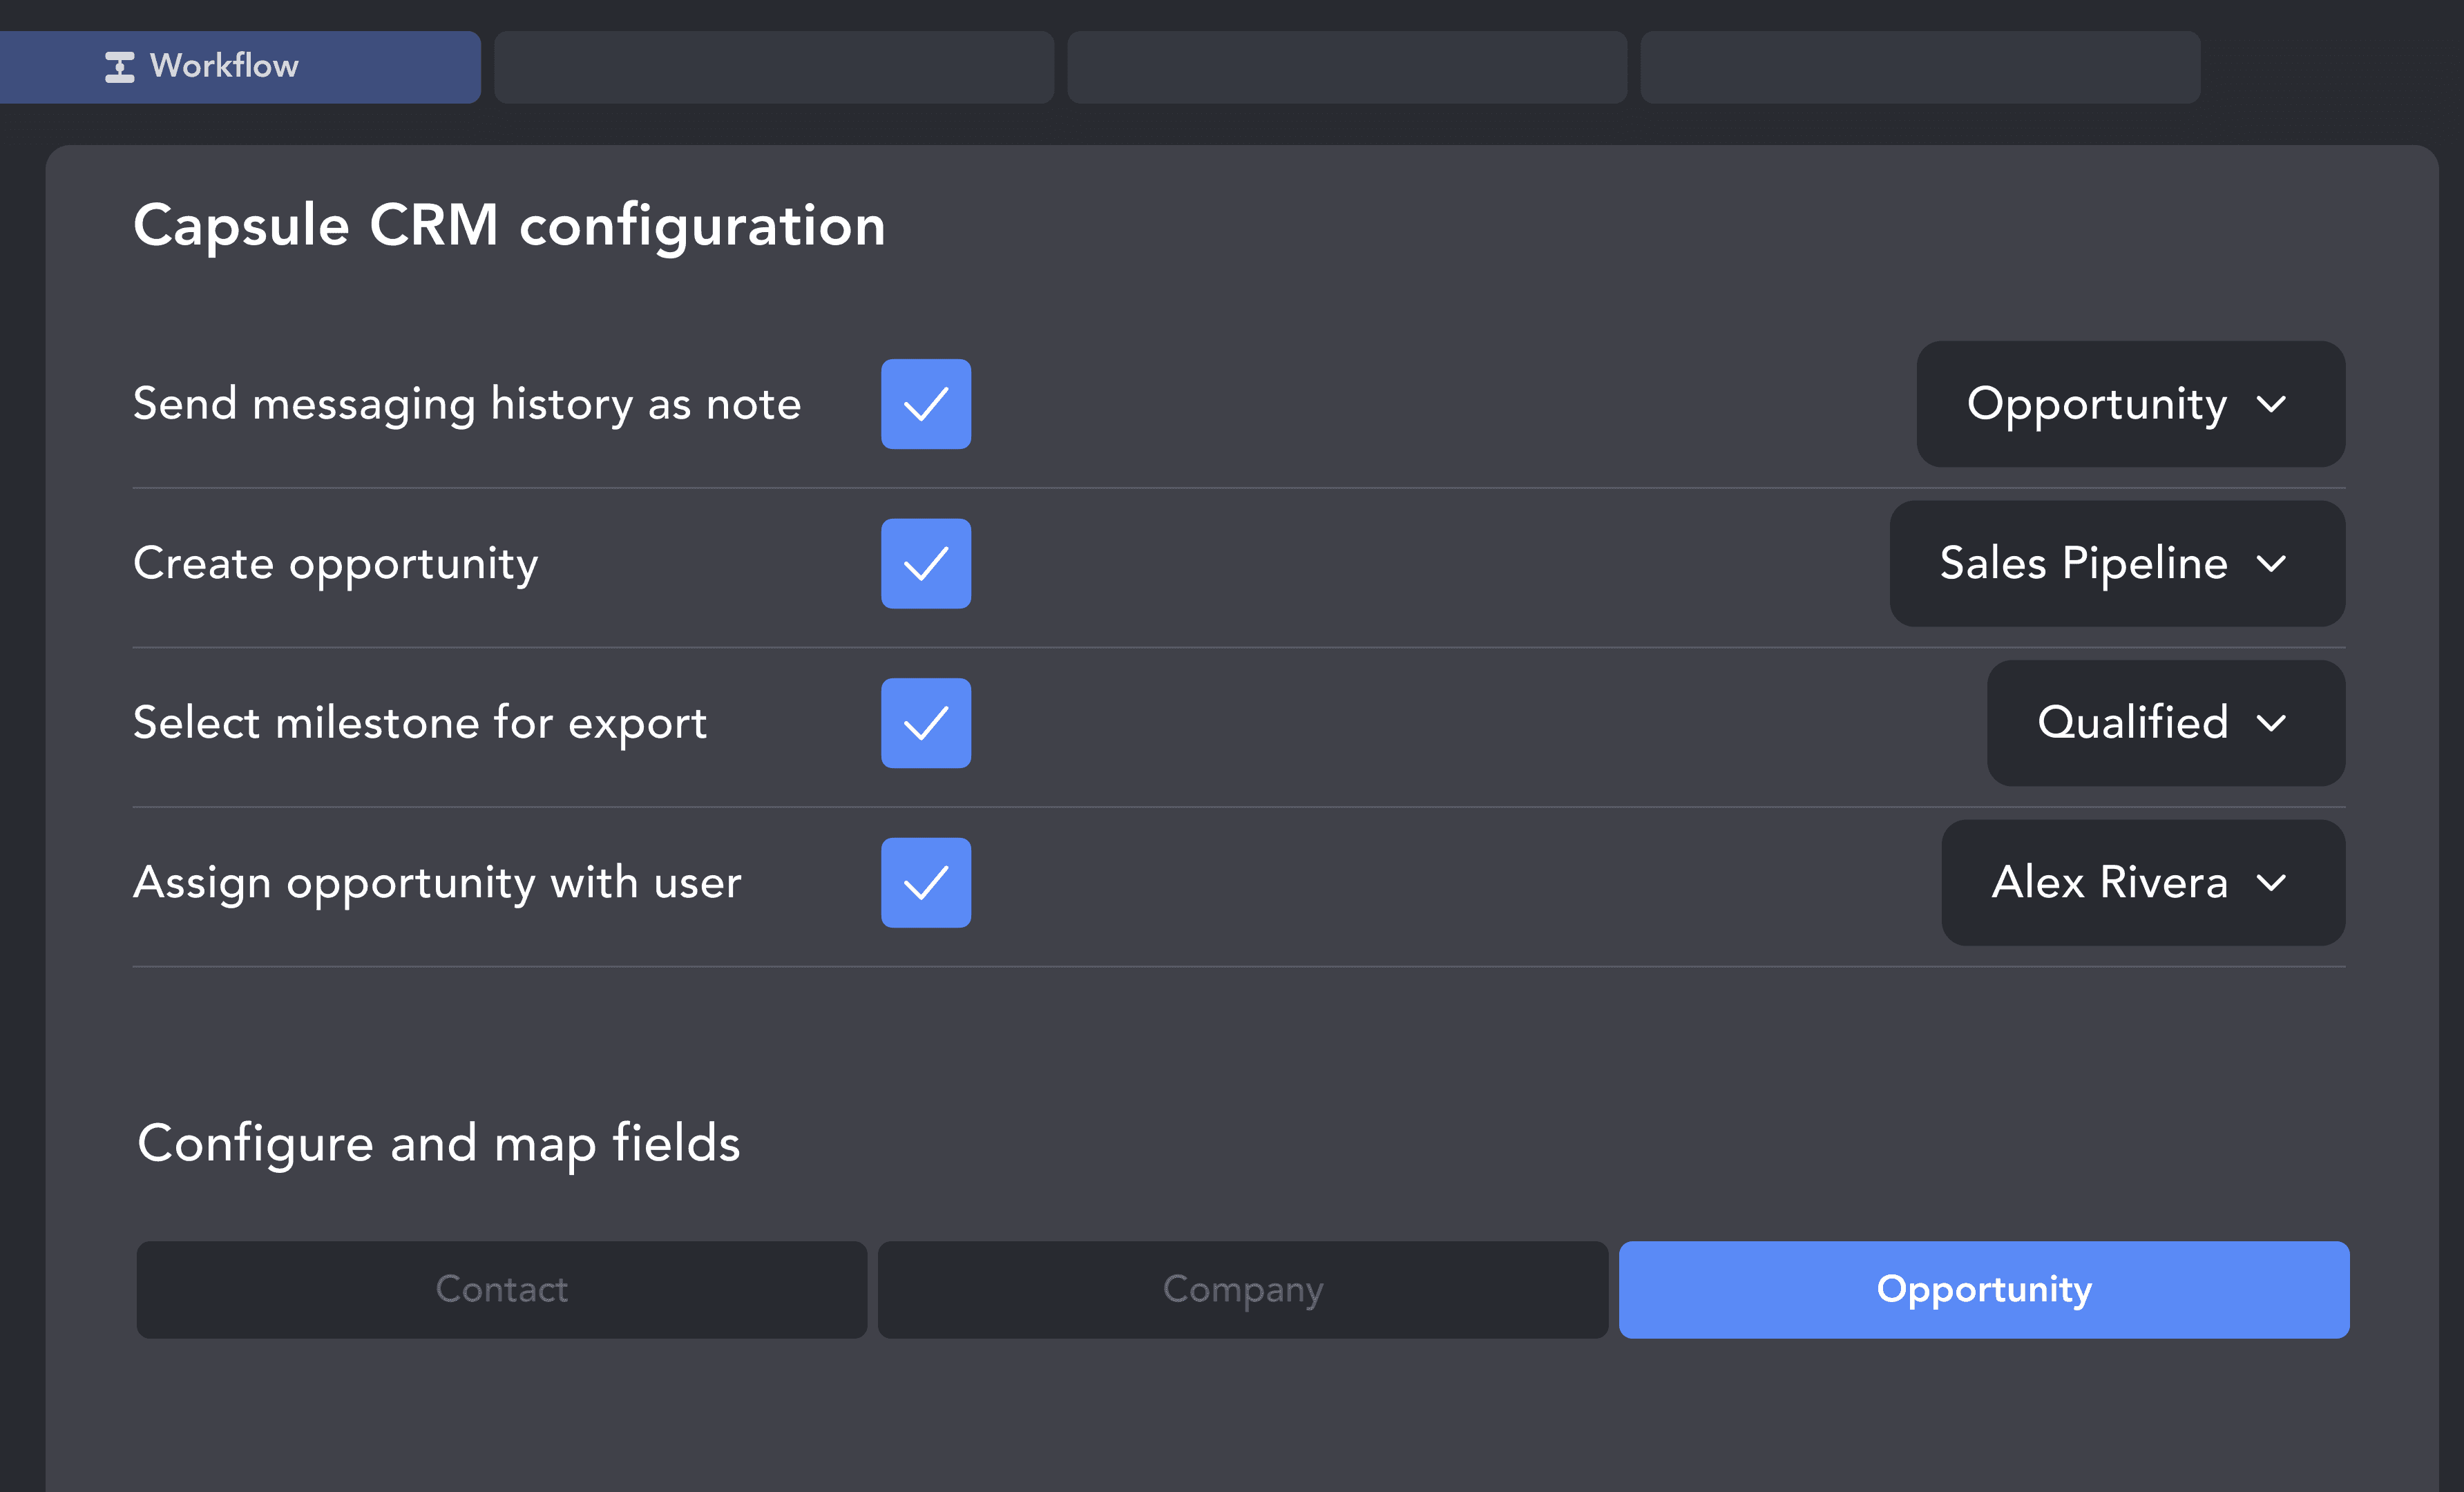This screenshot has width=2464, height=1492.
Task: Expand the Alex Rivera user dropdown
Action: point(2143,883)
